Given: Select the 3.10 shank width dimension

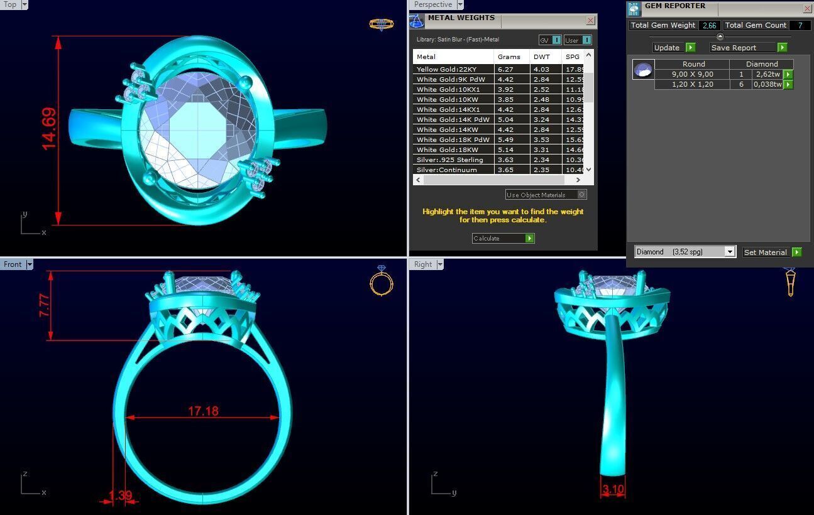Looking at the screenshot, I should coord(613,489).
